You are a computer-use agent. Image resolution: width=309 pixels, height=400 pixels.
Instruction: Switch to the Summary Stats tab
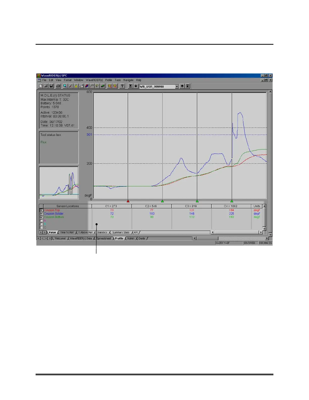click(121, 233)
